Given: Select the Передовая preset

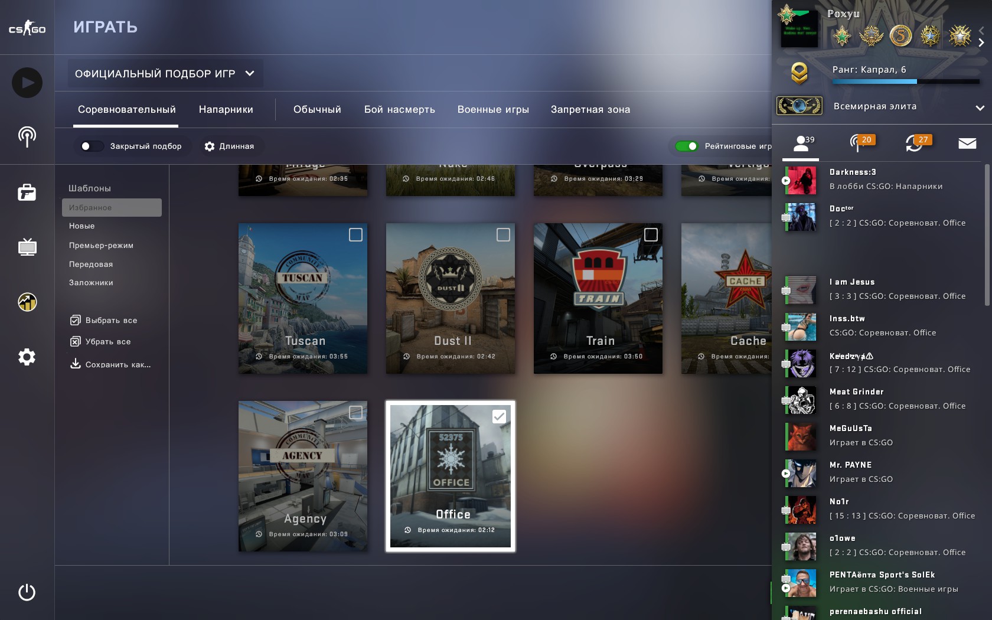Looking at the screenshot, I should (x=91, y=265).
